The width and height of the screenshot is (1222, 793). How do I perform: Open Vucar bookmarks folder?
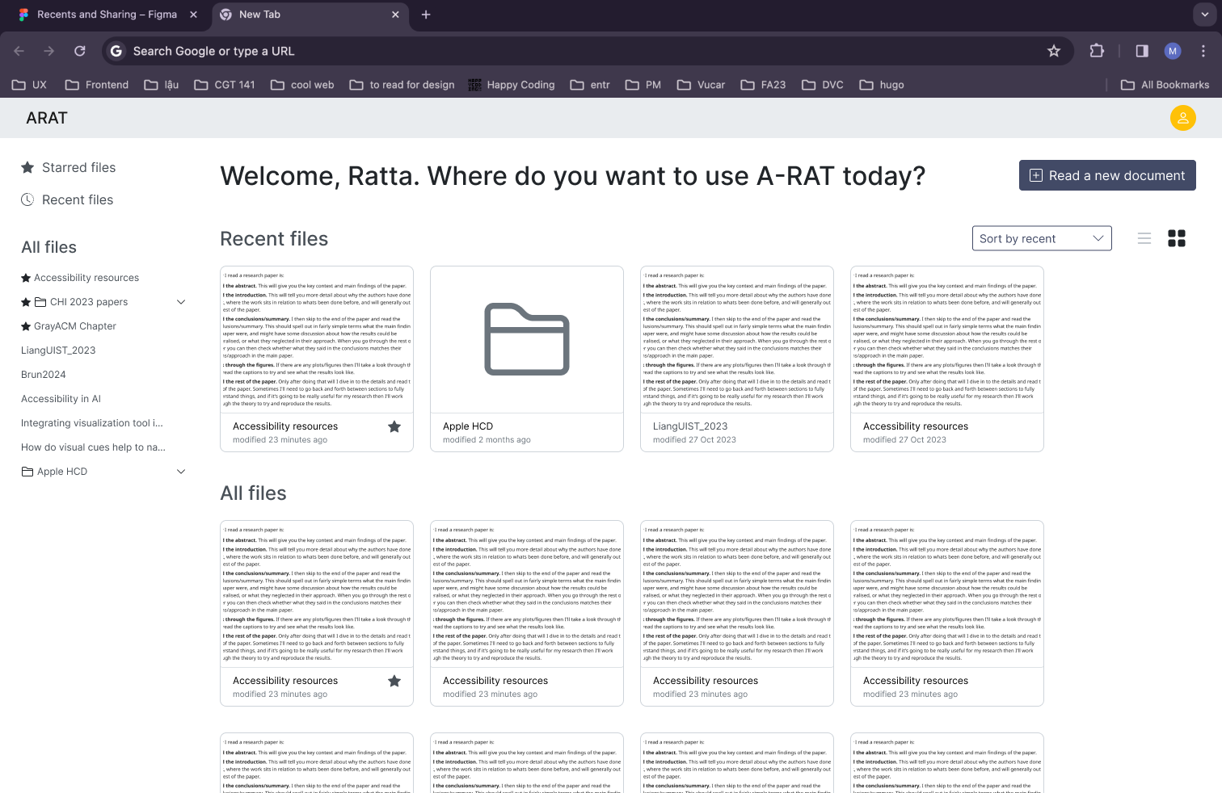click(701, 85)
